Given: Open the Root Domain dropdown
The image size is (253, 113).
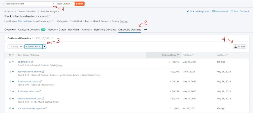Looking at the screenshot, I should click(65, 4).
